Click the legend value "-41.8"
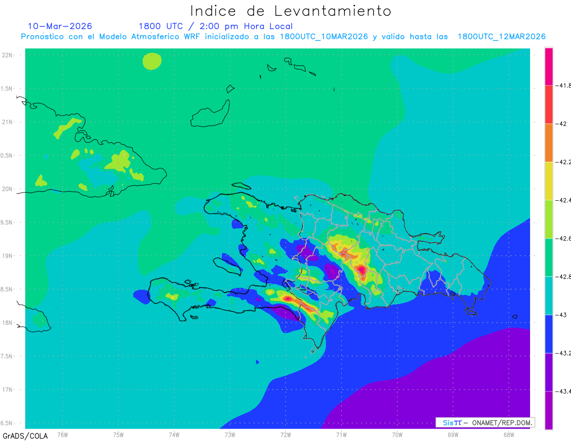 [x=563, y=86]
